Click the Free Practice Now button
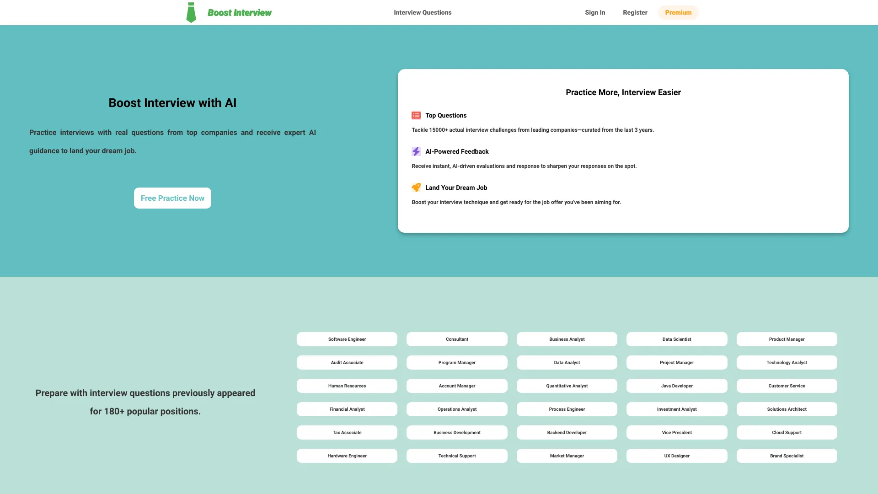The width and height of the screenshot is (878, 494). [172, 198]
